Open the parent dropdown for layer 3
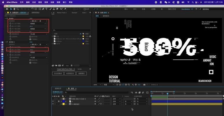The height and width of the screenshot is (116, 224). tap(142, 104)
